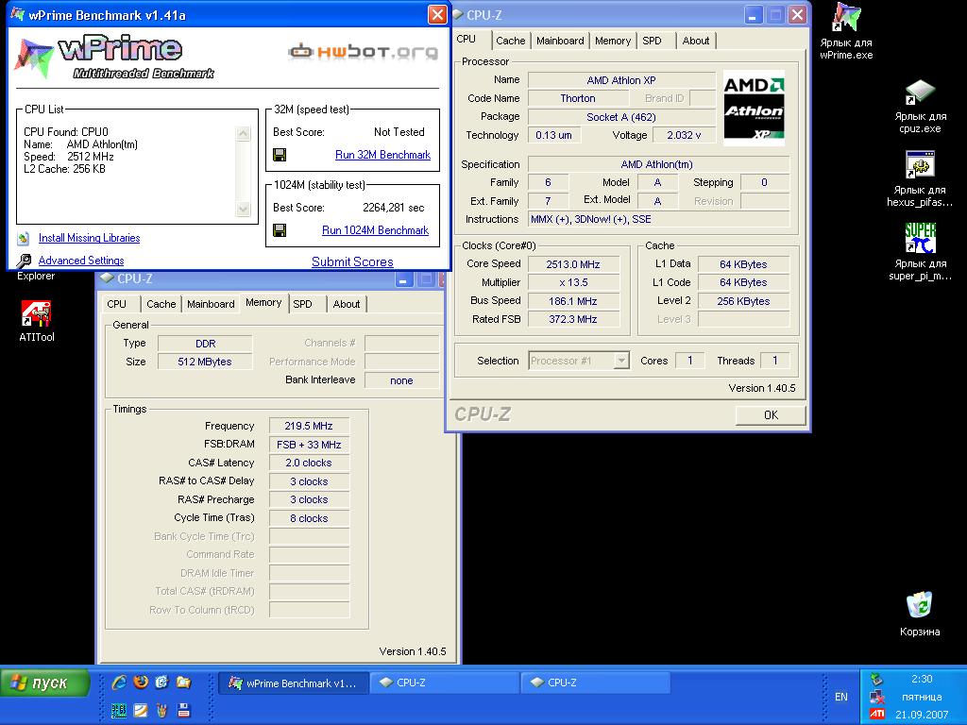Select Mainboard tab in the Memory CPU-Z window
Image resolution: width=967 pixels, height=725 pixels.
(x=211, y=304)
